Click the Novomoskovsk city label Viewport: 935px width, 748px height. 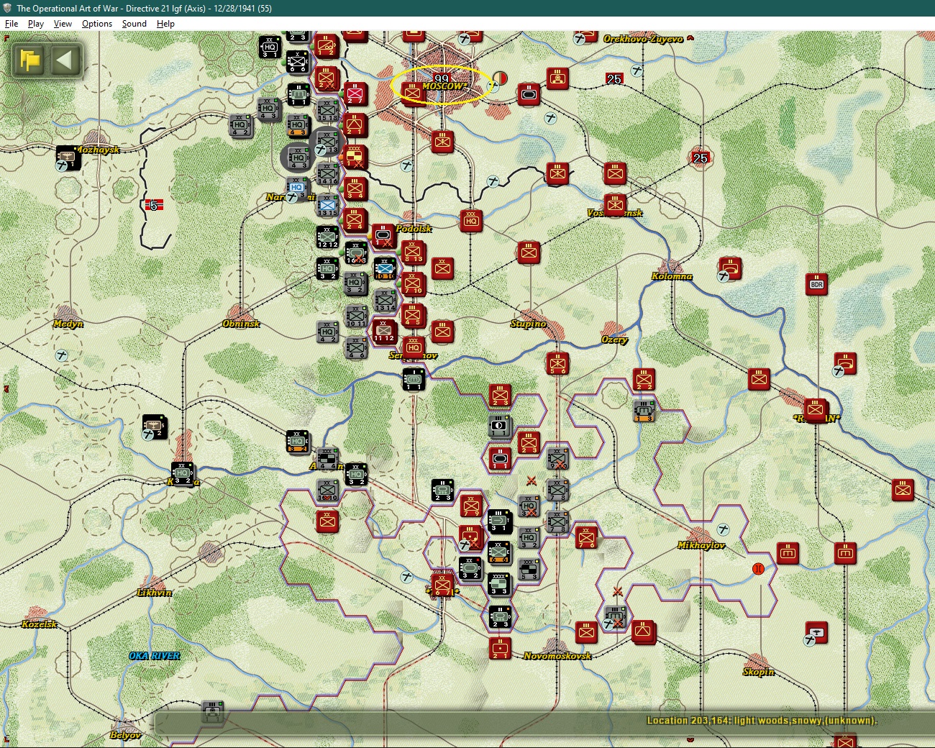pyautogui.click(x=557, y=656)
